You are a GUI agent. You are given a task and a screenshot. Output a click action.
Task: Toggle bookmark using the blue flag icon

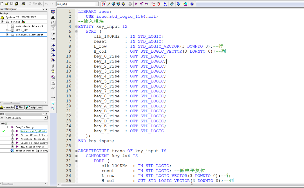53,45
